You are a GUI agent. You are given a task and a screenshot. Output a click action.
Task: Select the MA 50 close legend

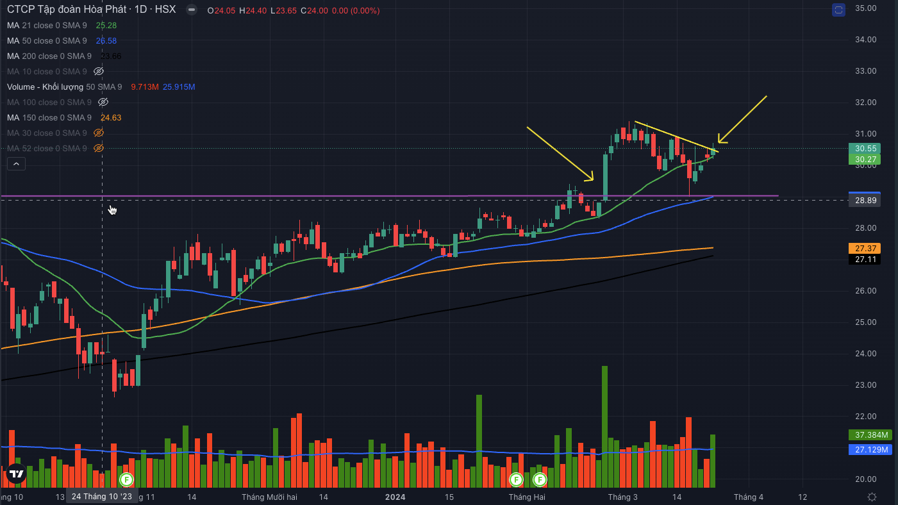pos(47,40)
